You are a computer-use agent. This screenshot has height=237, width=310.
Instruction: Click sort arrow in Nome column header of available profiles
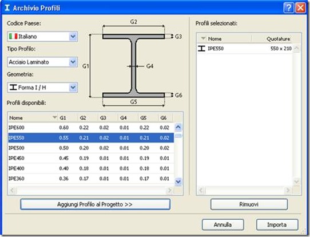55,117
